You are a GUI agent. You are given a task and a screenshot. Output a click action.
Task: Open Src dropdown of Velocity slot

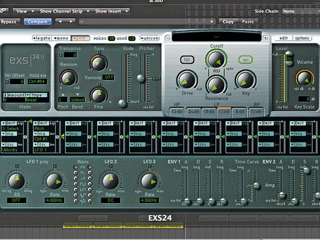pos(10,144)
